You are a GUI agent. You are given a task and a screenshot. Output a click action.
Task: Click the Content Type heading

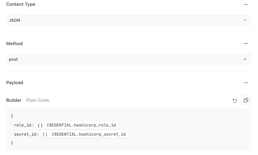(21, 4)
